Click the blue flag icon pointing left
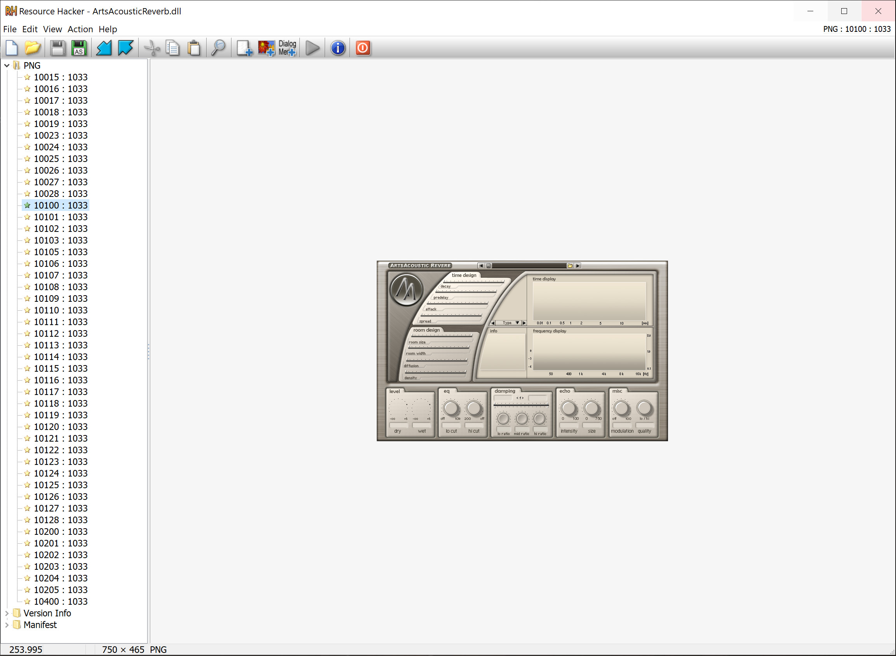This screenshot has height=656, width=896. (x=104, y=48)
